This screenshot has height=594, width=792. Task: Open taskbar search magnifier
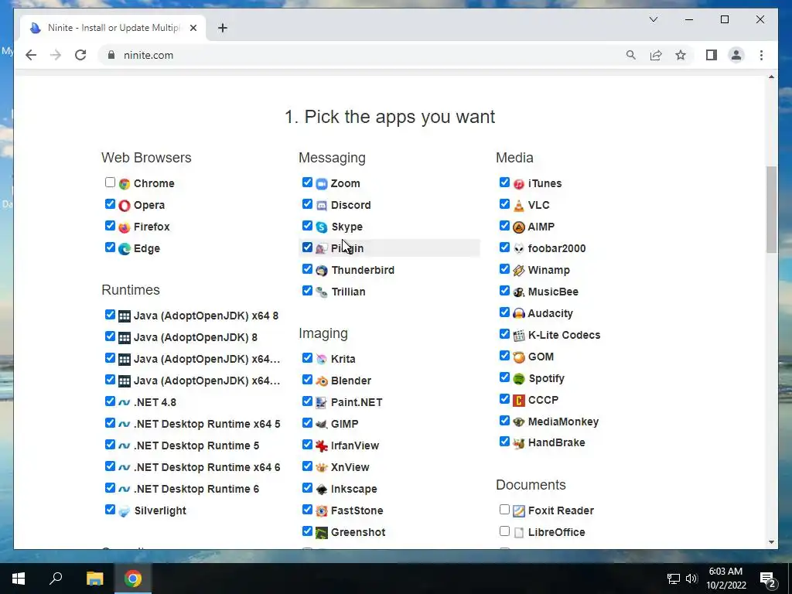click(56, 579)
